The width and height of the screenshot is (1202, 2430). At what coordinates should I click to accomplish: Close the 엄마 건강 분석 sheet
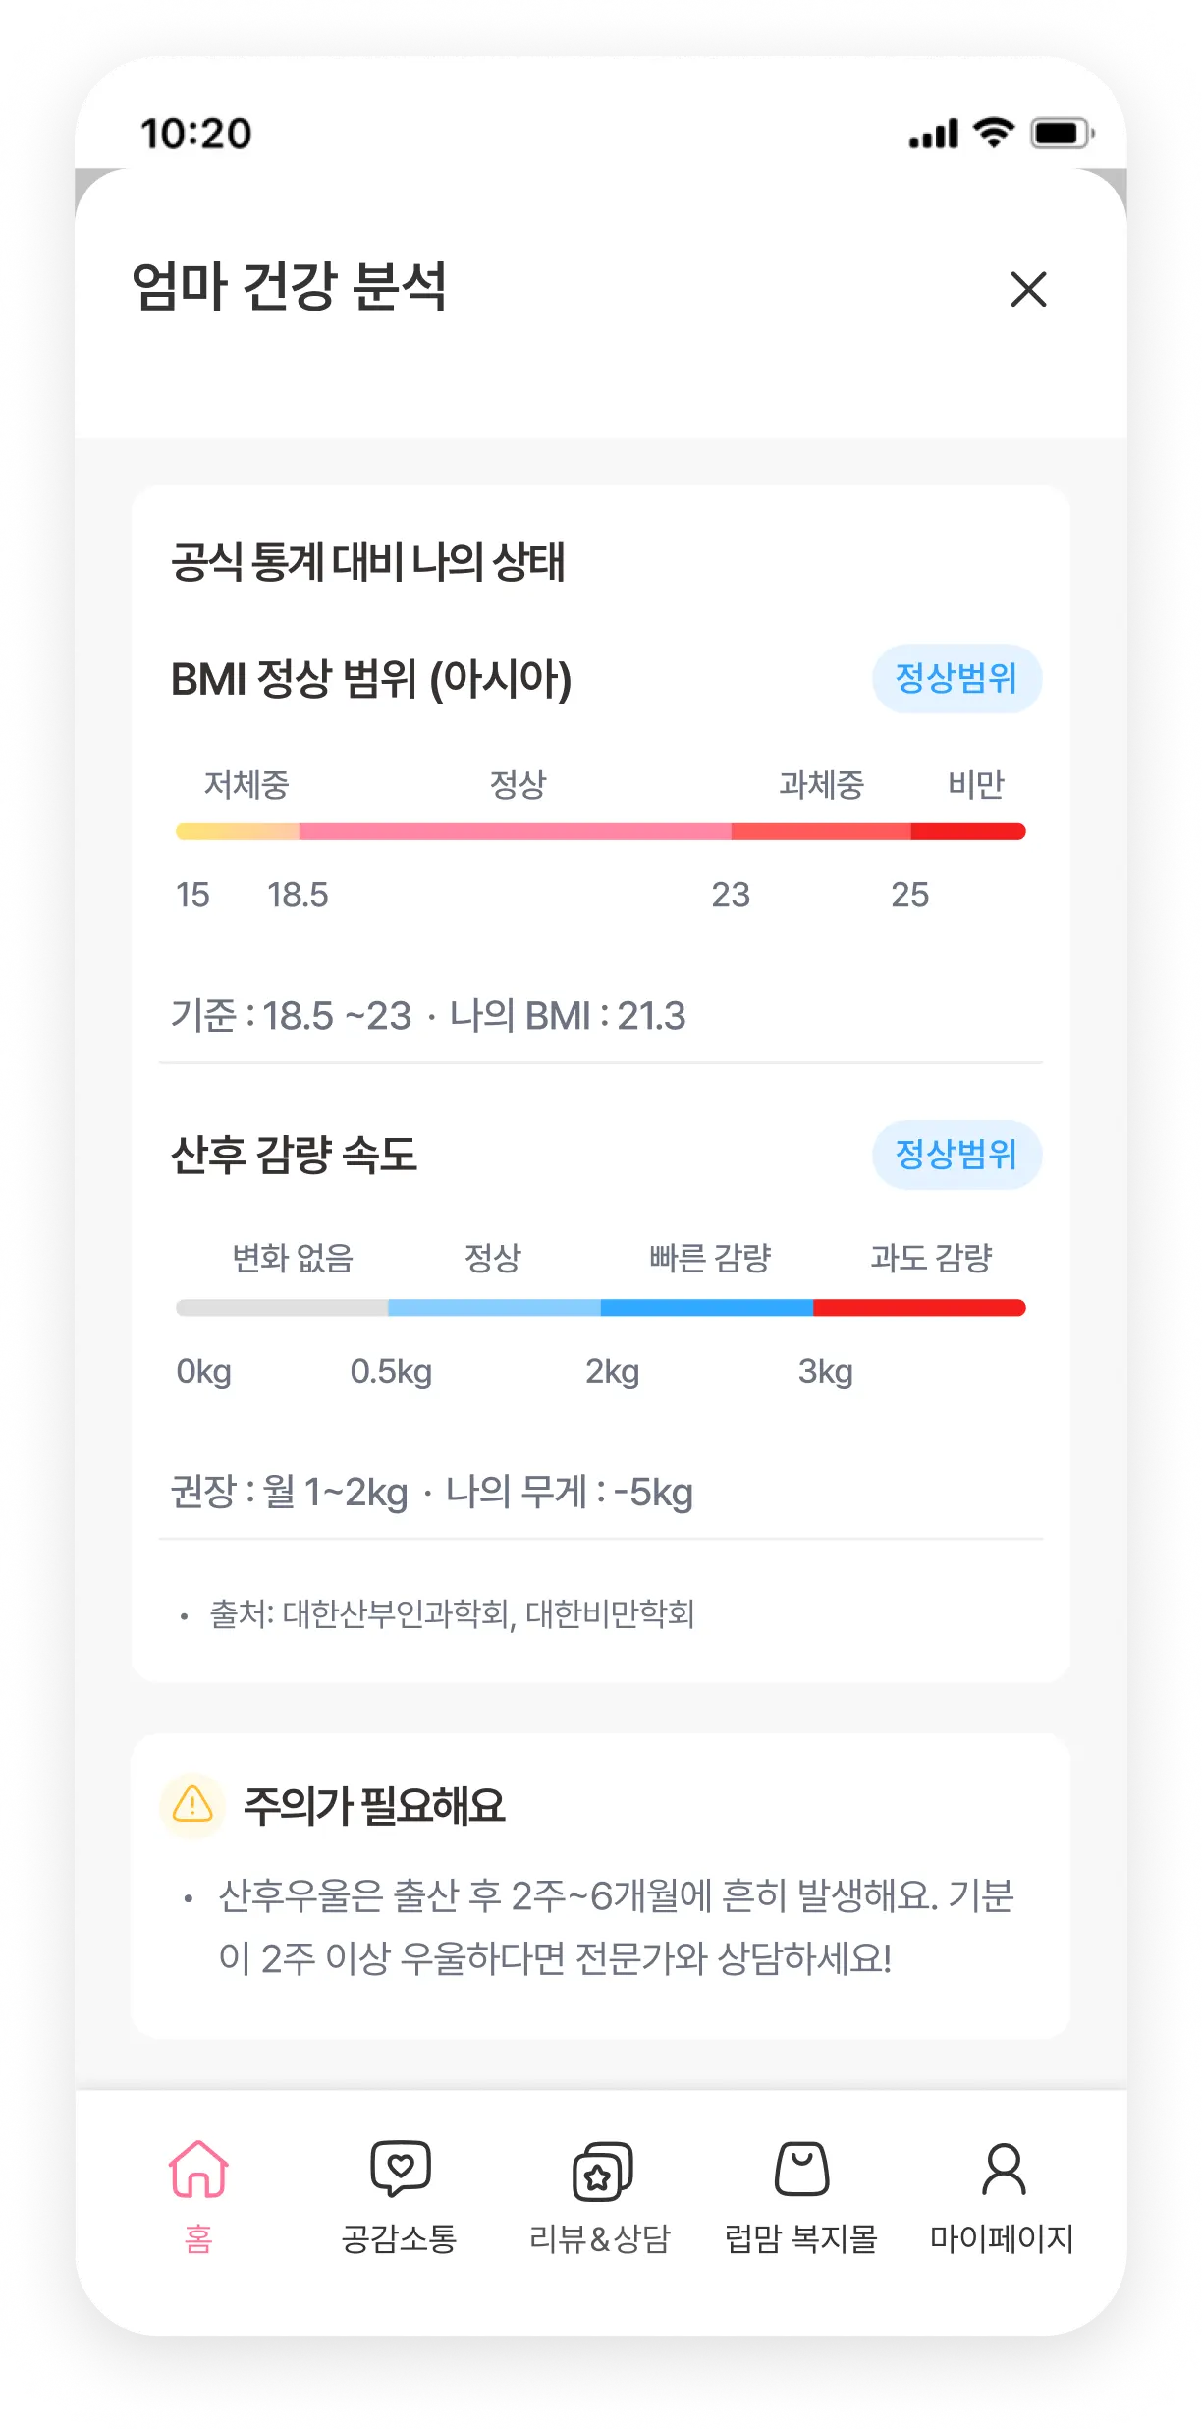click(1028, 289)
